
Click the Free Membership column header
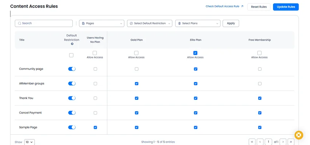(x=260, y=40)
